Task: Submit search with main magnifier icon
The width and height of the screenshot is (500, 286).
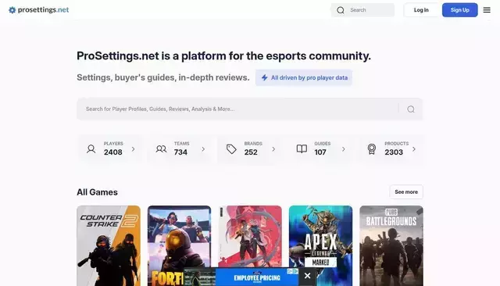Action: pos(411,109)
